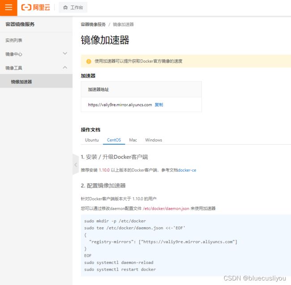Click the 镜像加速器 page title

[x=105, y=40]
